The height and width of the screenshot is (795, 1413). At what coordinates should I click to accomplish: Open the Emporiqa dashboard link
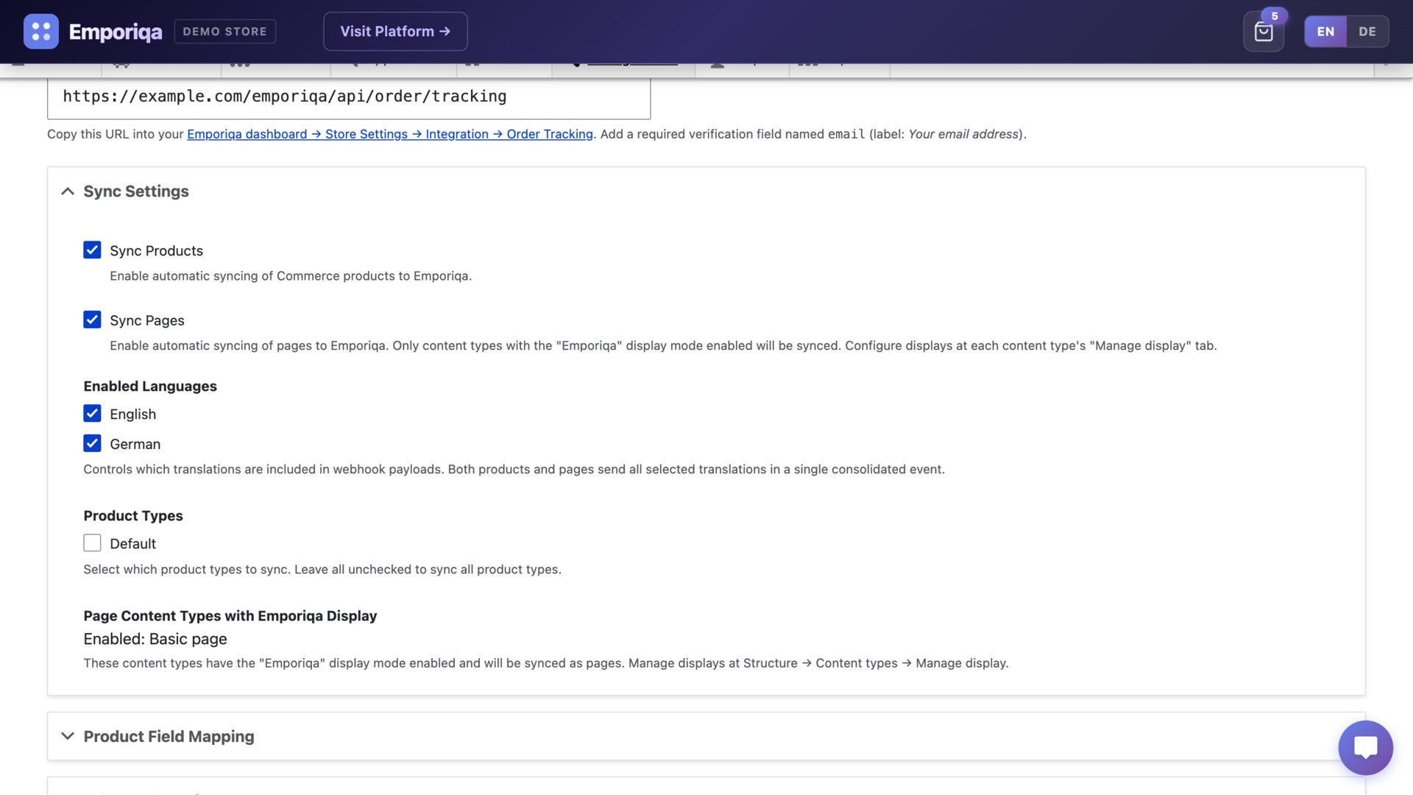[x=247, y=134]
